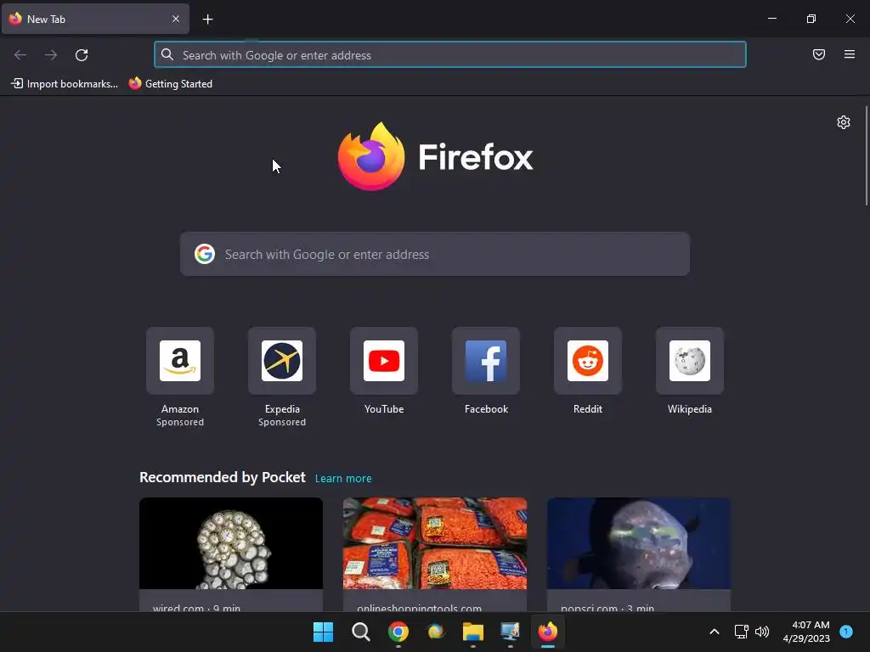Click the Google logo in search box

pos(205,255)
